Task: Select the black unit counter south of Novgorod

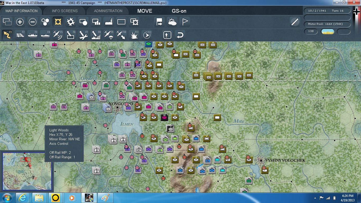Action: (x=164, y=117)
